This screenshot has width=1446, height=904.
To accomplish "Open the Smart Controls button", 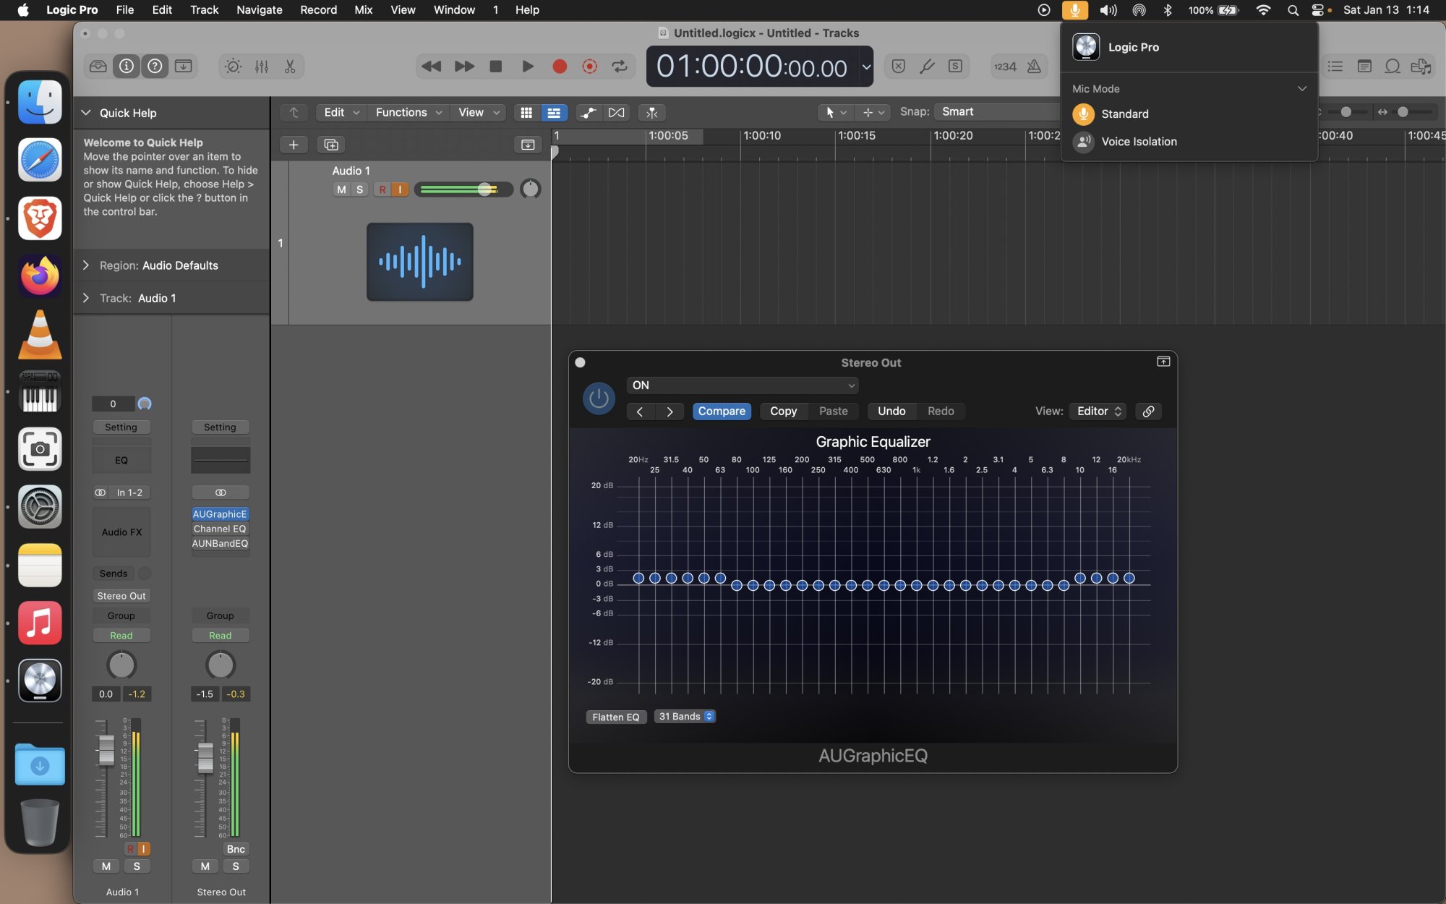I will click(x=233, y=66).
